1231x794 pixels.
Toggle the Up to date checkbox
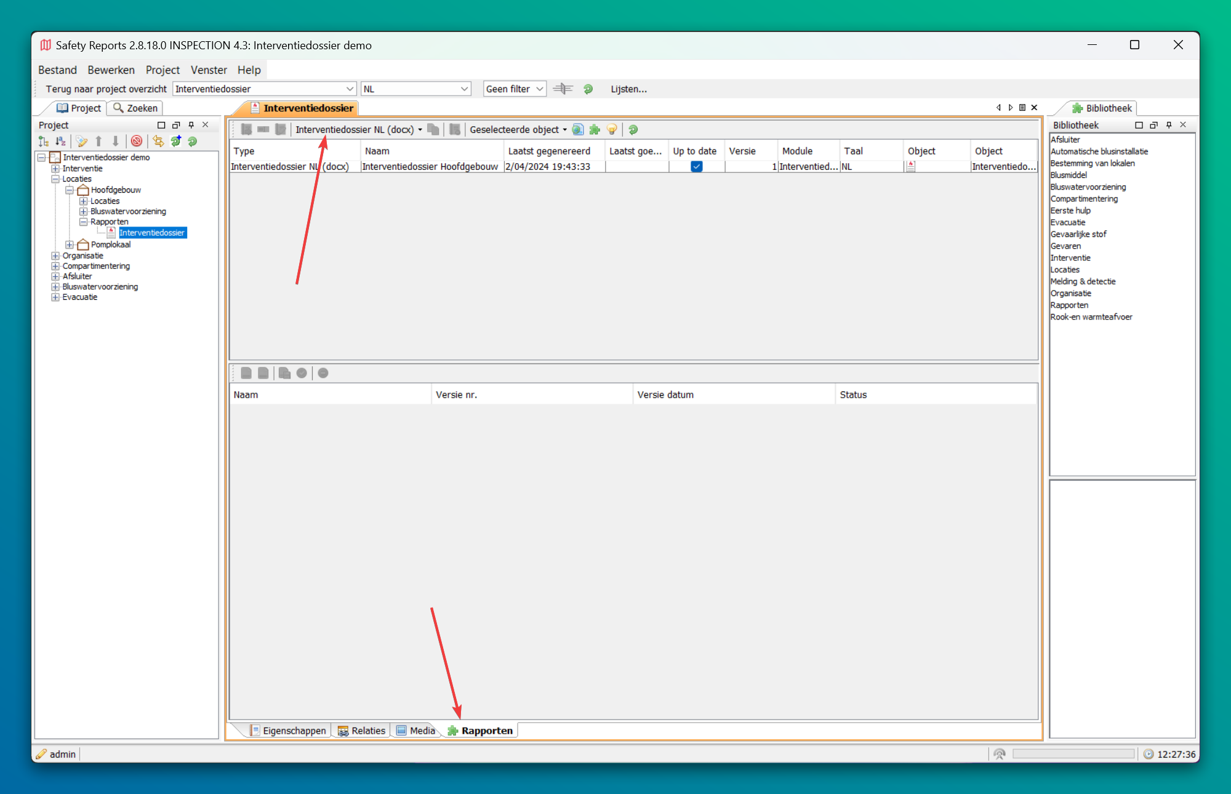point(696,167)
